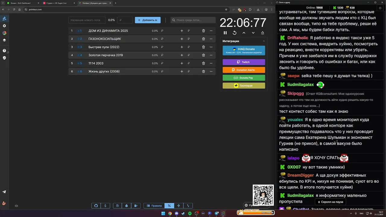
Task: Increase timer with up chevron
Action: [244, 33]
